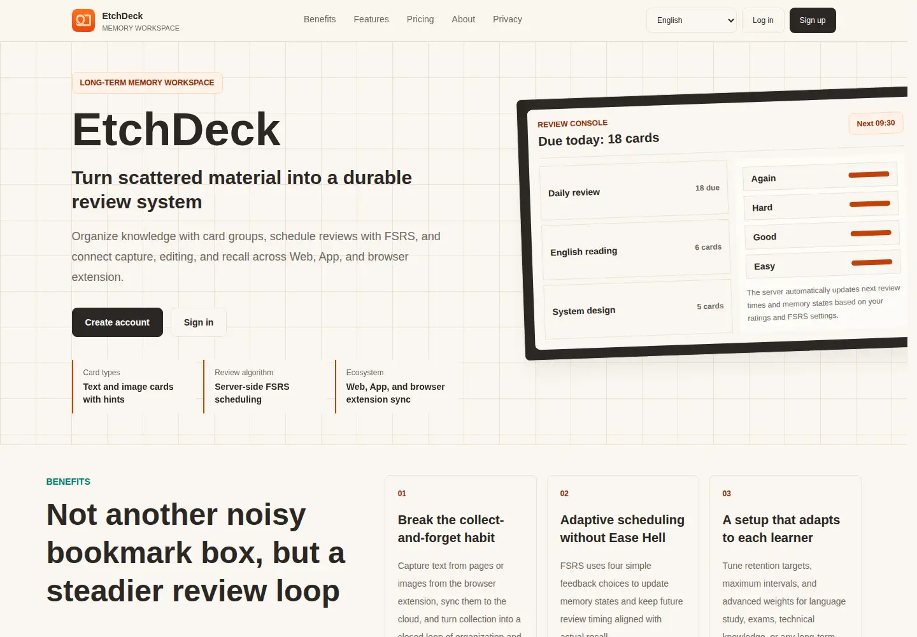
Task: Select the About nav item
Action: (x=464, y=19)
